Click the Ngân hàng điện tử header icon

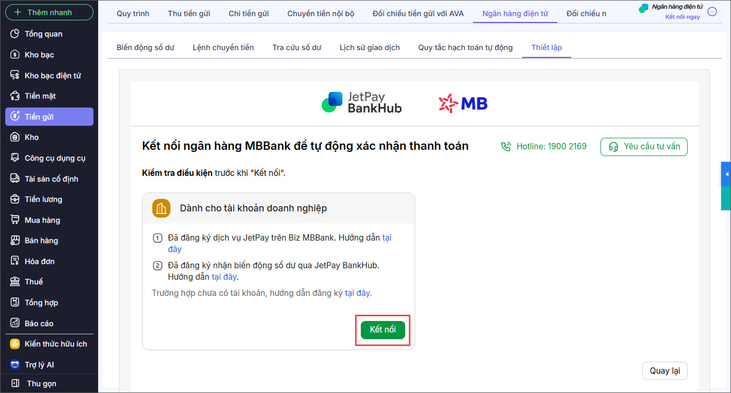644,8
